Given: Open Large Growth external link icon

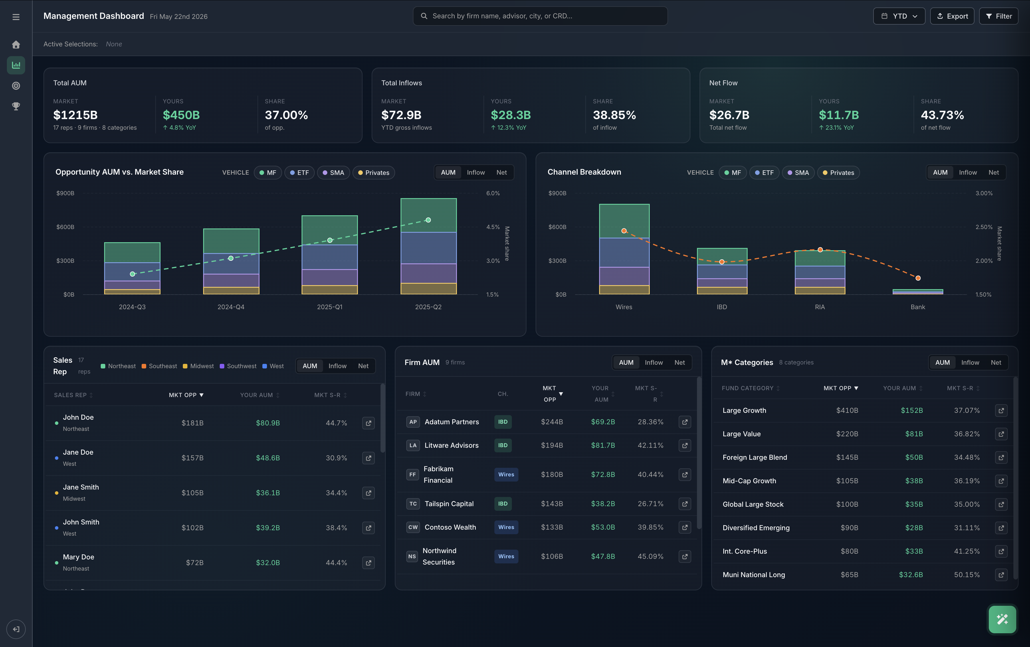Looking at the screenshot, I should click(1001, 410).
